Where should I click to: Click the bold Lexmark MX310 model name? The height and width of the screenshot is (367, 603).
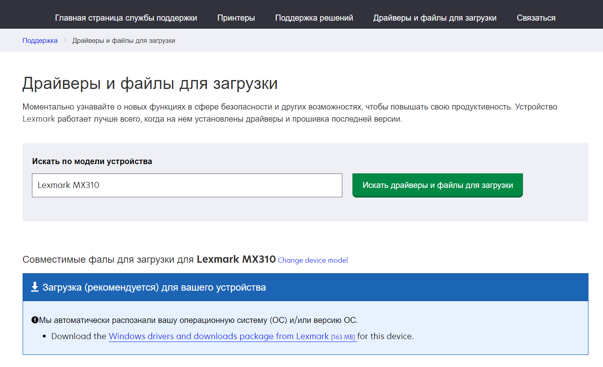pos(236,259)
